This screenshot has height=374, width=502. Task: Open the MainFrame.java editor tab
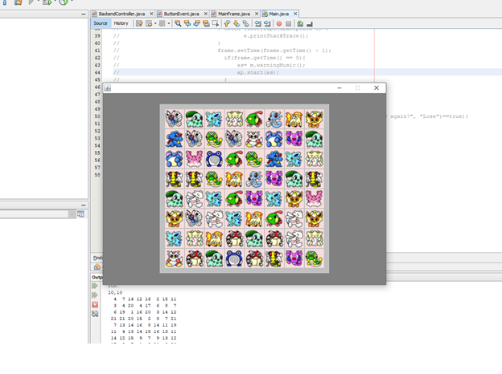pyautogui.click(x=235, y=14)
